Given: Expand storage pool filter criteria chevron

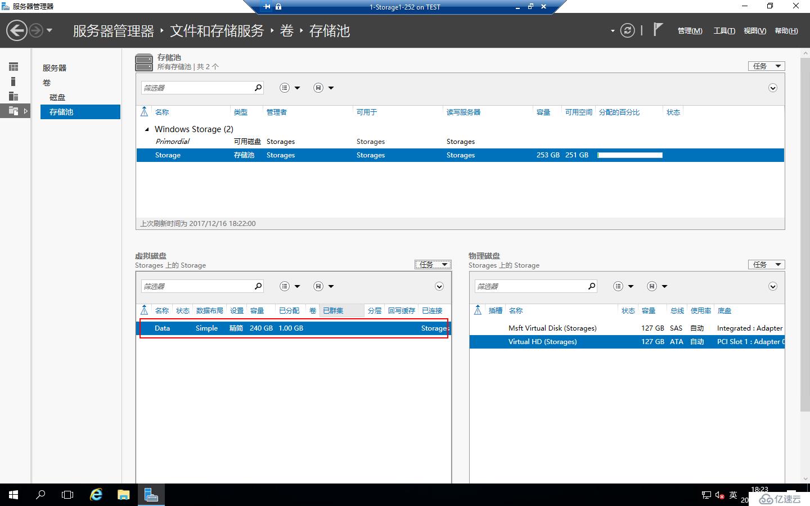Looking at the screenshot, I should 773,88.
